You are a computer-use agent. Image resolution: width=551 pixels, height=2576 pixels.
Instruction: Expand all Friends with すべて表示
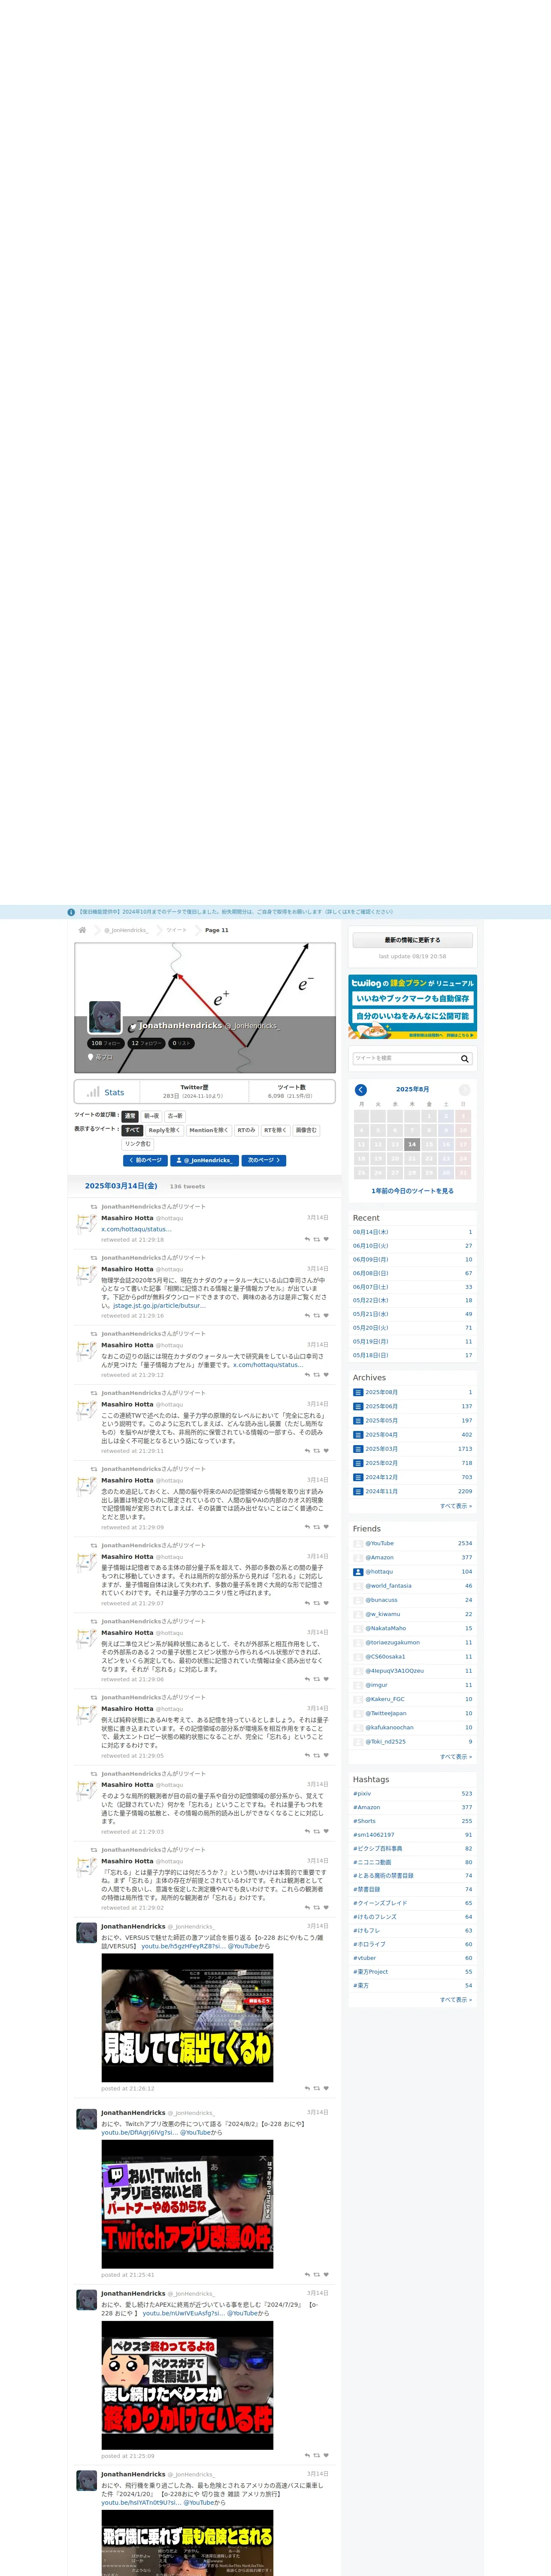point(456,1756)
